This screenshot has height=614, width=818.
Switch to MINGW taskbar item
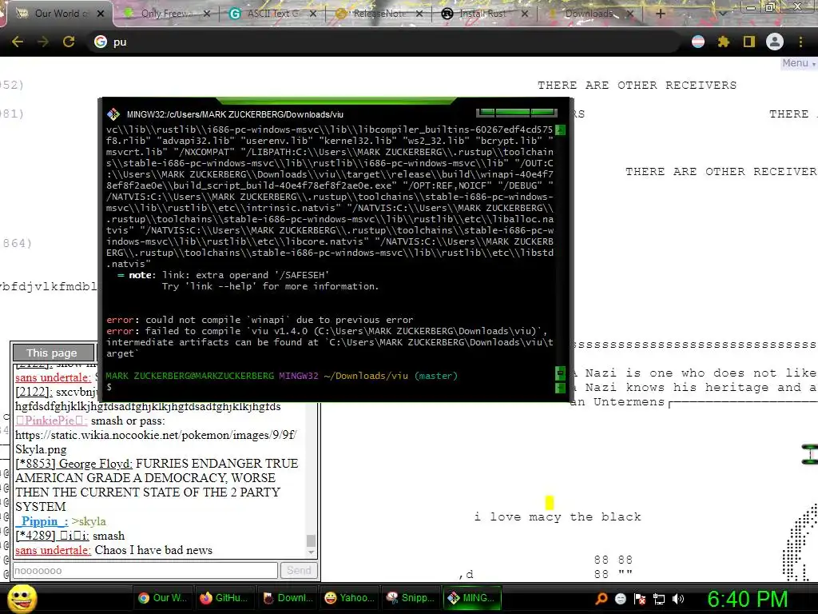pos(473,598)
